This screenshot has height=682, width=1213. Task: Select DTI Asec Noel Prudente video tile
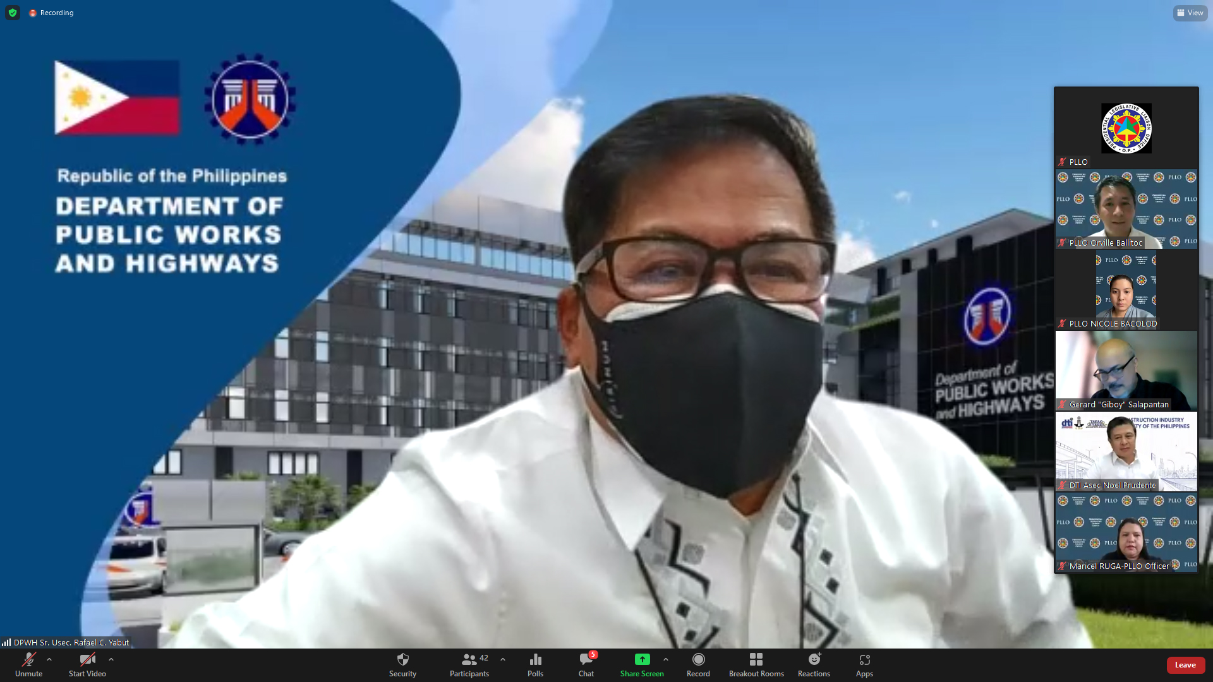[x=1126, y=451]
